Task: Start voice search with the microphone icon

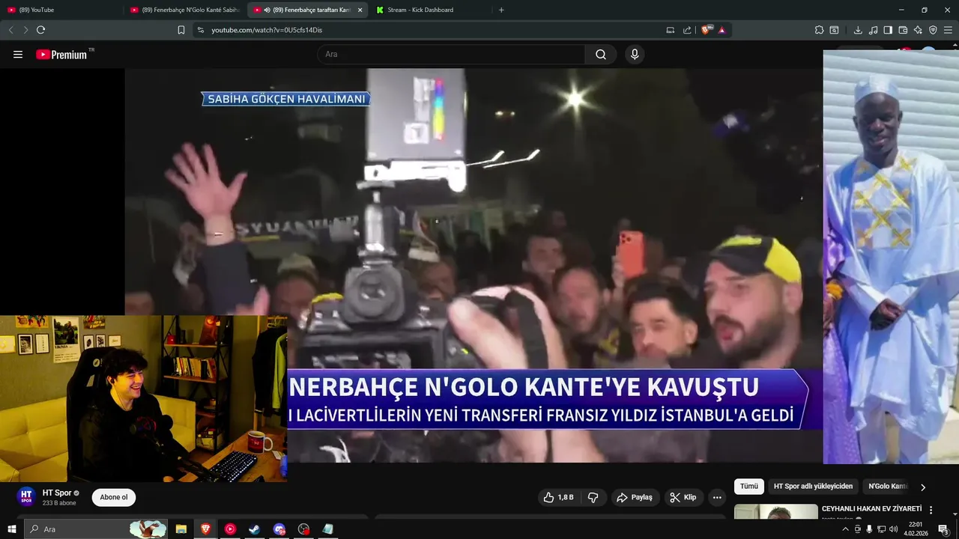Action: tap(635, 55)
